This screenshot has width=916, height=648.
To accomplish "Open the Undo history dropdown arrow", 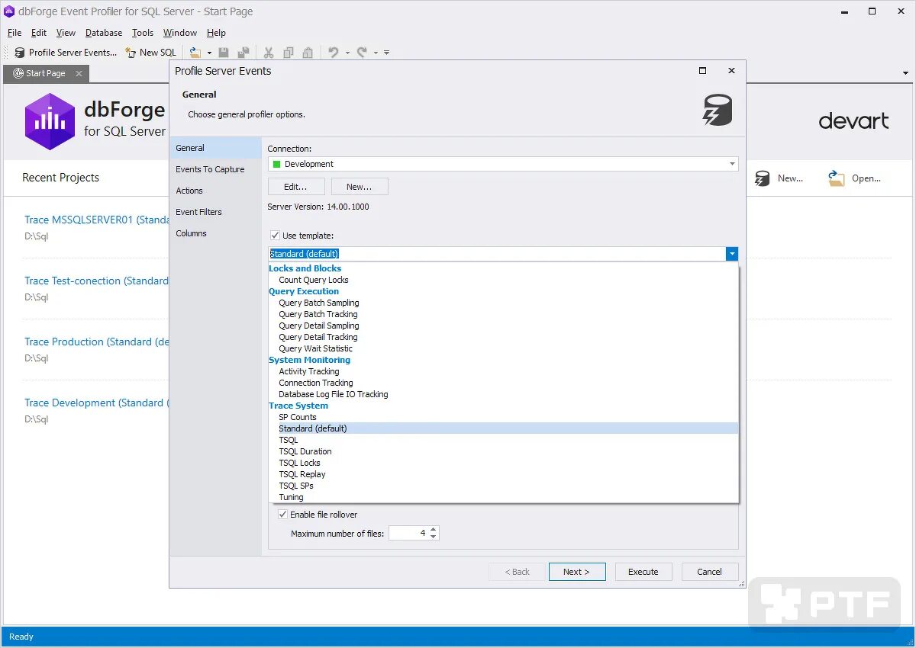I will [x=347, y=53].
